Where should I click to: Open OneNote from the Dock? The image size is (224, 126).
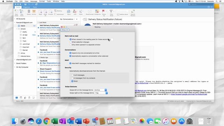point(62,121)
